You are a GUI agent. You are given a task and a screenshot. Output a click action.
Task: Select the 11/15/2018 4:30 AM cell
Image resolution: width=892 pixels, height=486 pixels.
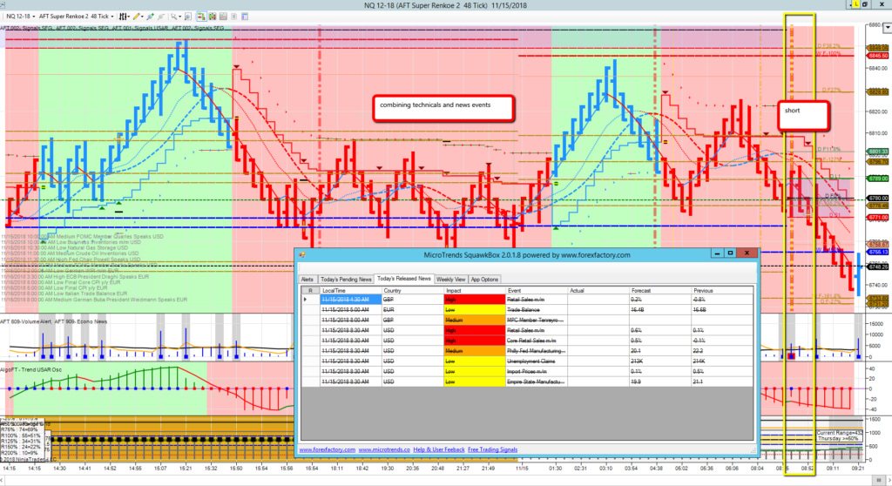[x=350, y=300]
